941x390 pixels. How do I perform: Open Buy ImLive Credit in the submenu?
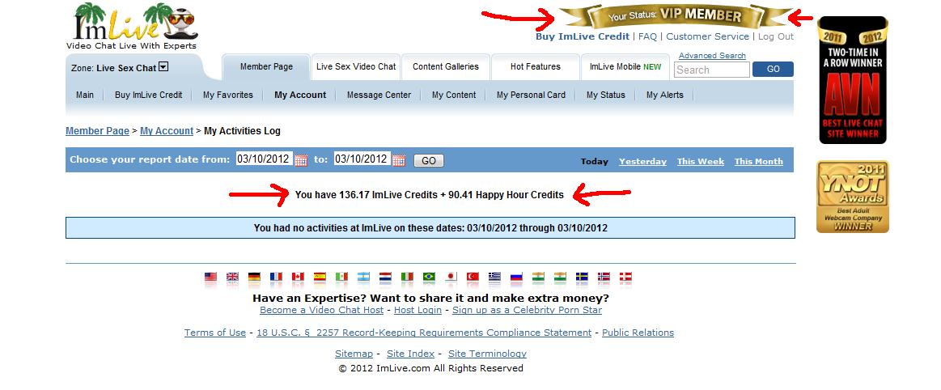149,95
